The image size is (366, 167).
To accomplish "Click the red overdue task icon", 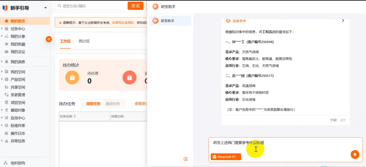I will [129, 78].
